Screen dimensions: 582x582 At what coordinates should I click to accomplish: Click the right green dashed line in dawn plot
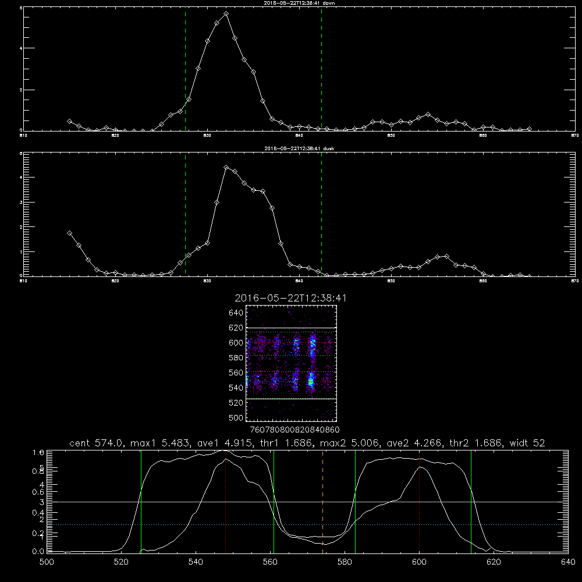tap(321, 69)
